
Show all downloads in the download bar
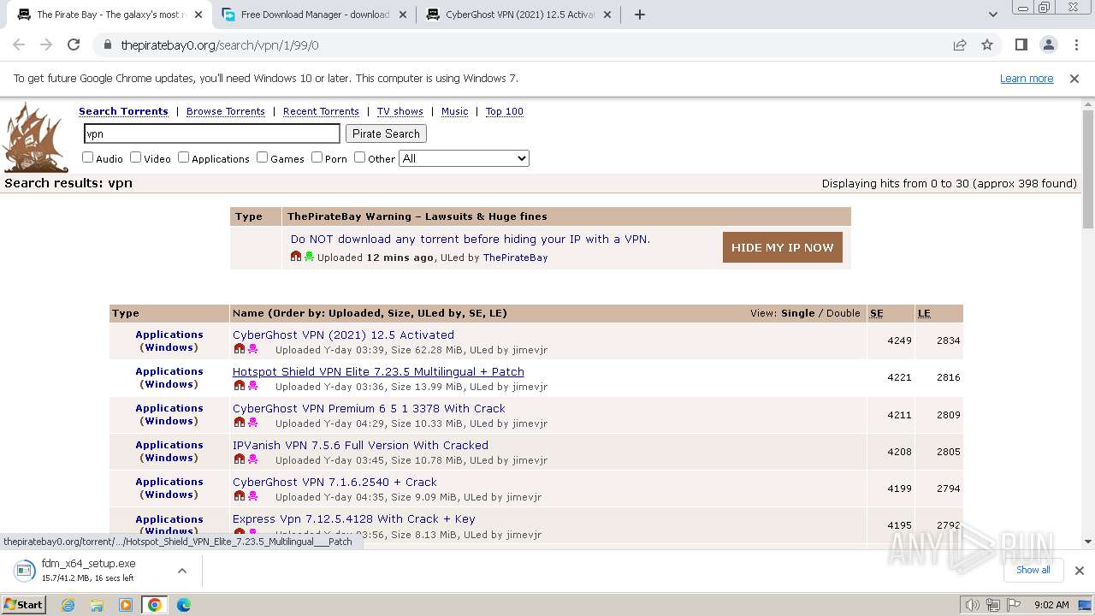click(x=1033, y=570)
